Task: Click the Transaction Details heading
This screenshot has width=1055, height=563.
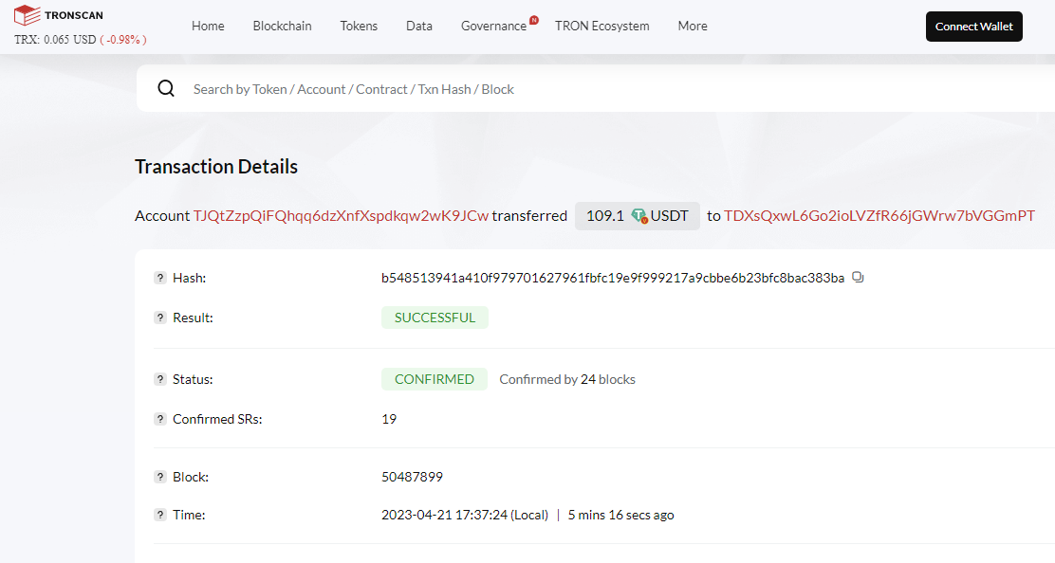Action: coord(216,167)
